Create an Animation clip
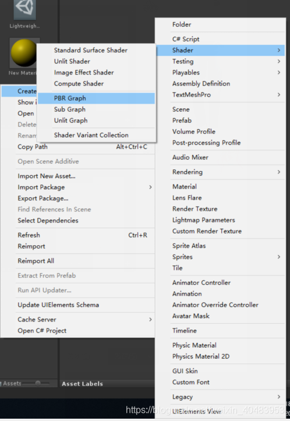 tap(220, 293)
